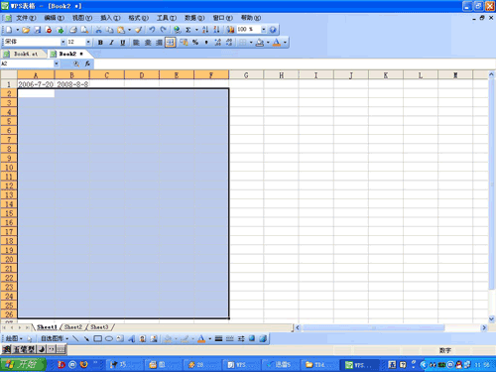This screenshot has height=372, width=496.
Task: Toggle merge and center cells
Action: click(x=171, y=43)
